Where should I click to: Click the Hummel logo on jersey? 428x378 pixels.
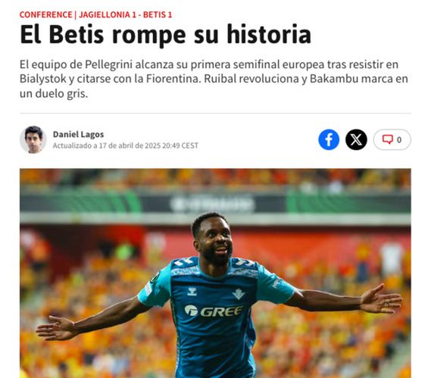(192, 292)
